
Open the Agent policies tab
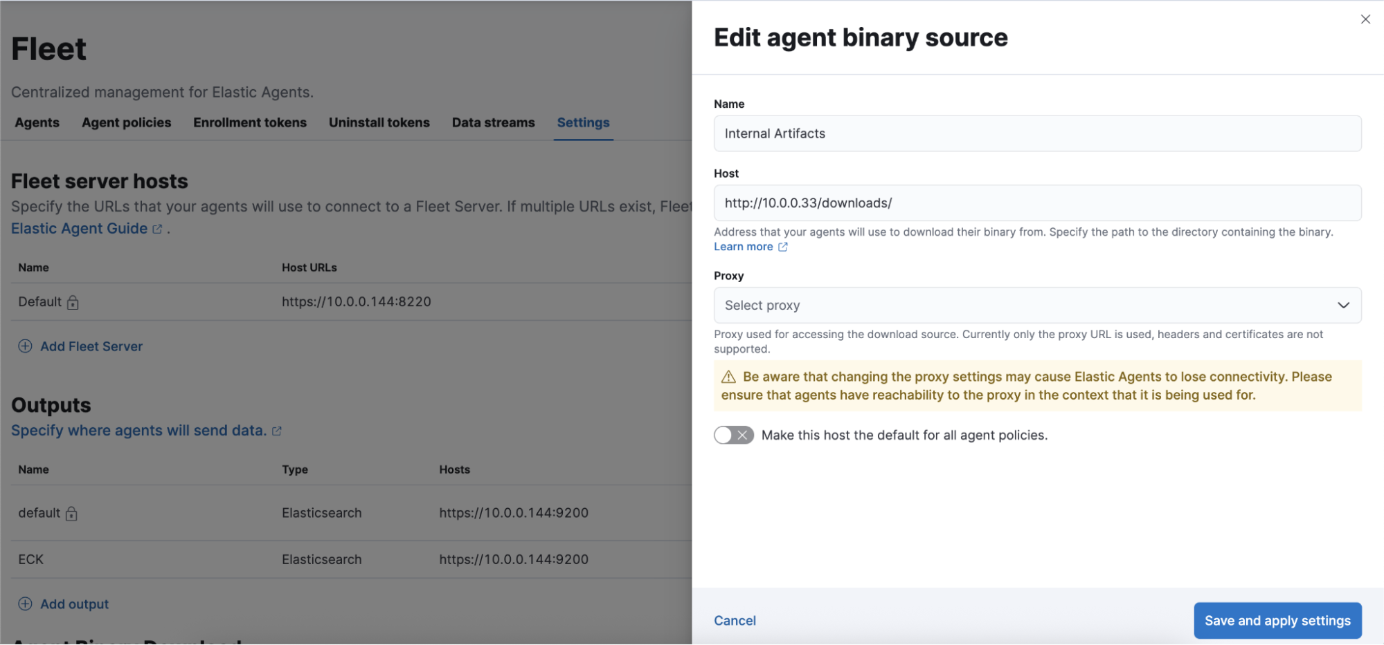(x=126, y=122)
